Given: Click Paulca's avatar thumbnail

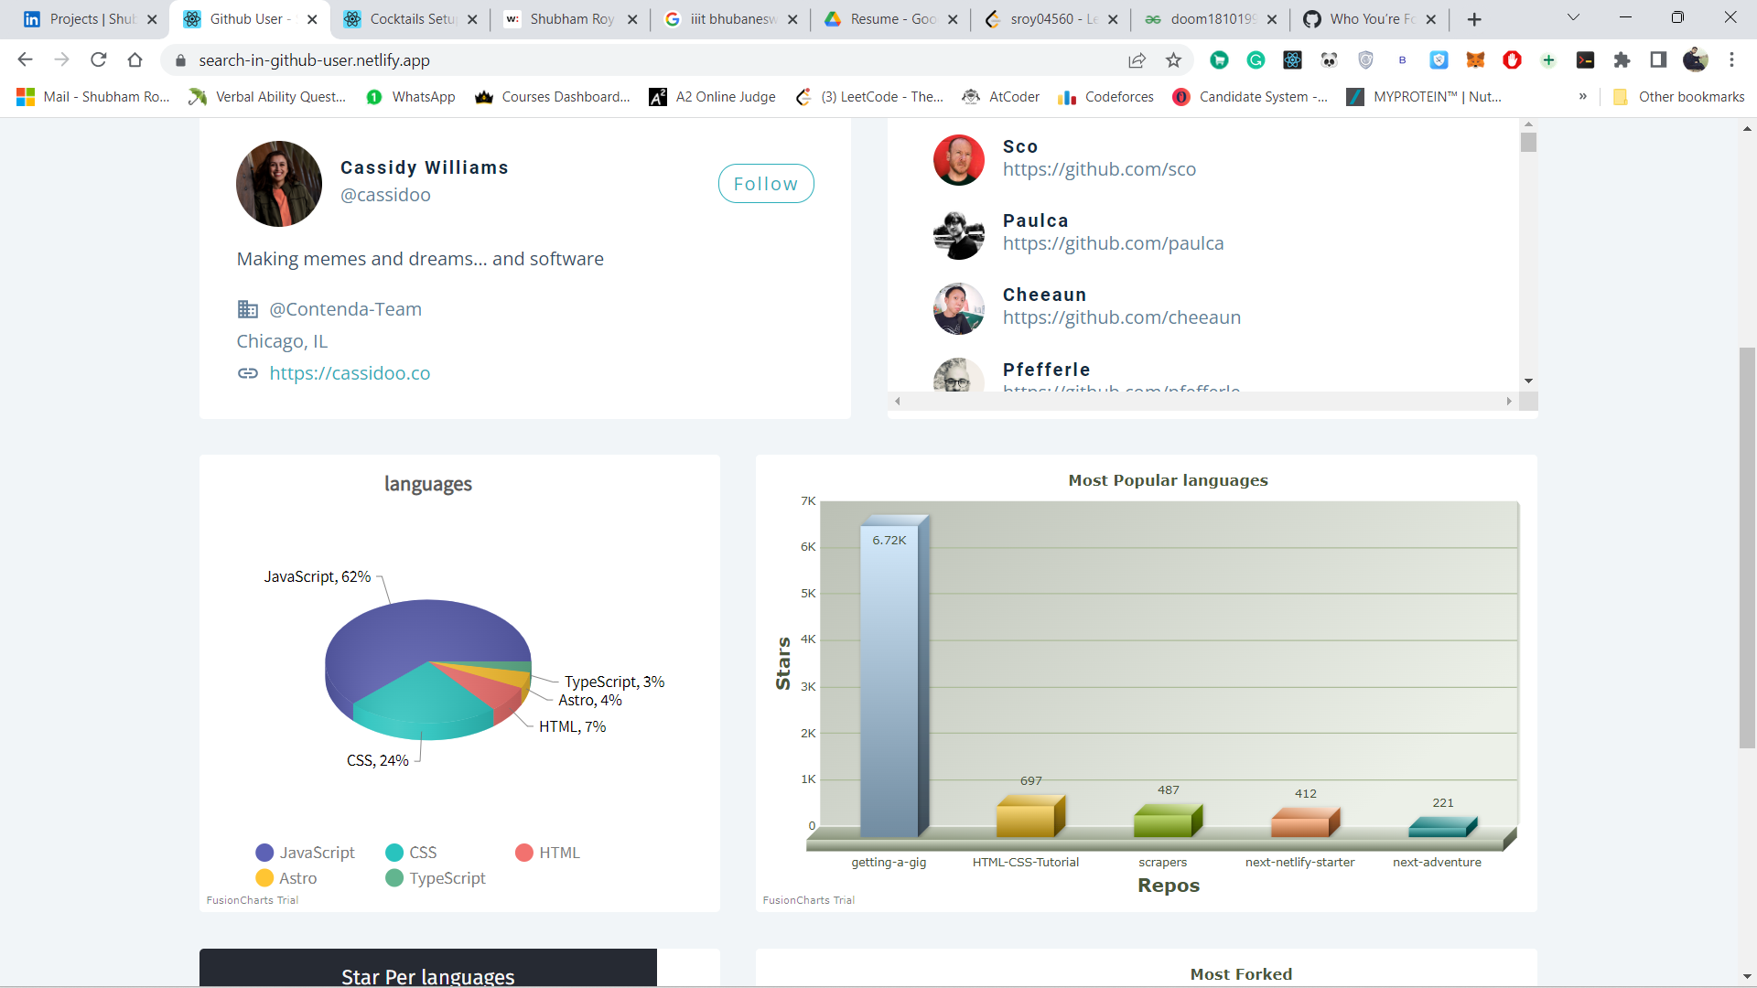Looking at the screenshot, I should tap(959, 234).
